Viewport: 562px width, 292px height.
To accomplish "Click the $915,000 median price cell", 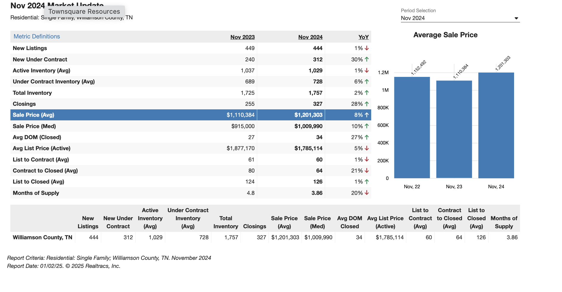I will pos(243,126).
